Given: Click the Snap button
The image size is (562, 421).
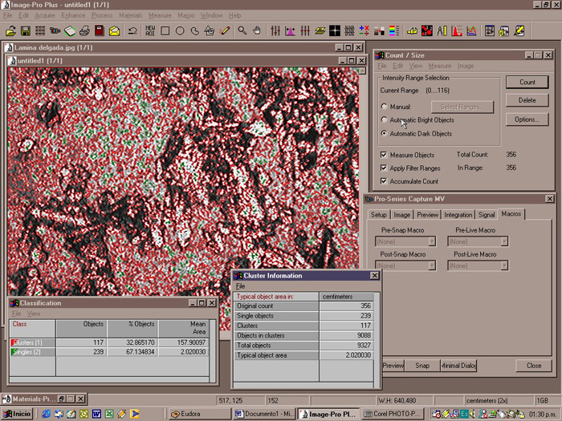Looking at the screenshot, I should click(x=422, y=366).
